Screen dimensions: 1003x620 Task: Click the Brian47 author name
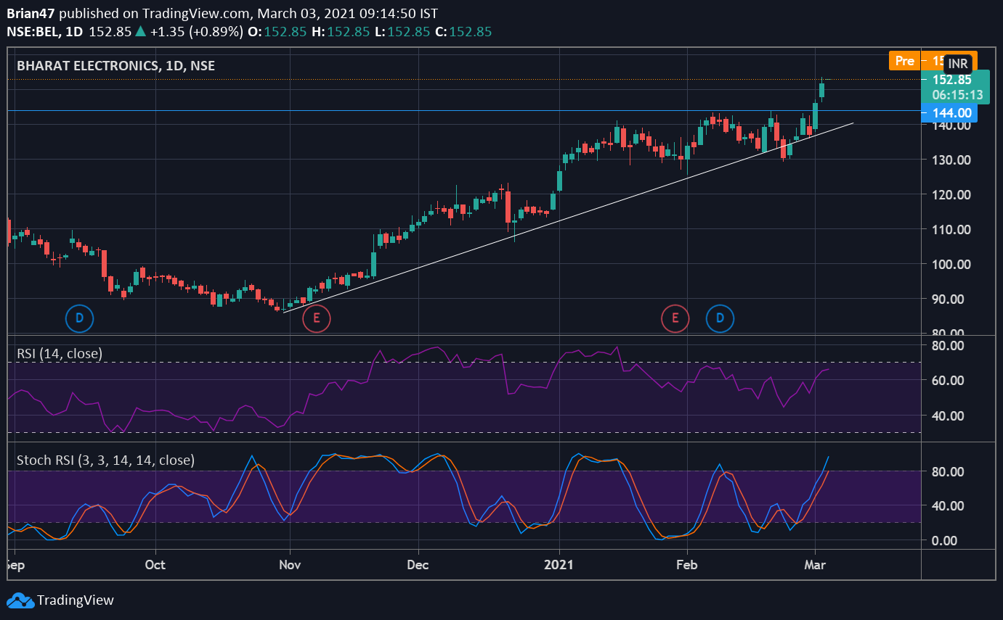click(31, 14)
